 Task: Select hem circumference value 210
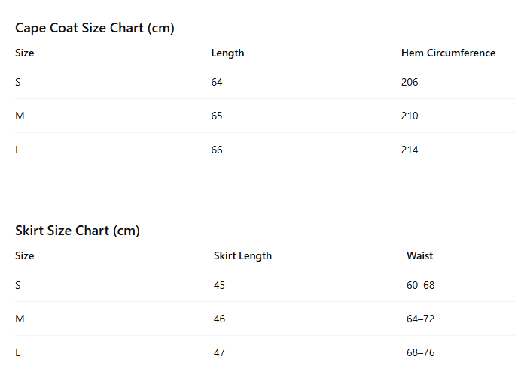[x=410, y=116]
